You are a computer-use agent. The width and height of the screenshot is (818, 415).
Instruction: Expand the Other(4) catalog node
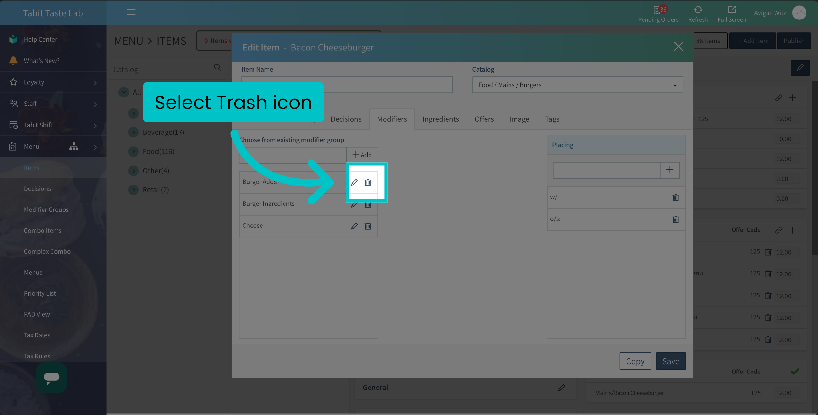coord(134,171)
